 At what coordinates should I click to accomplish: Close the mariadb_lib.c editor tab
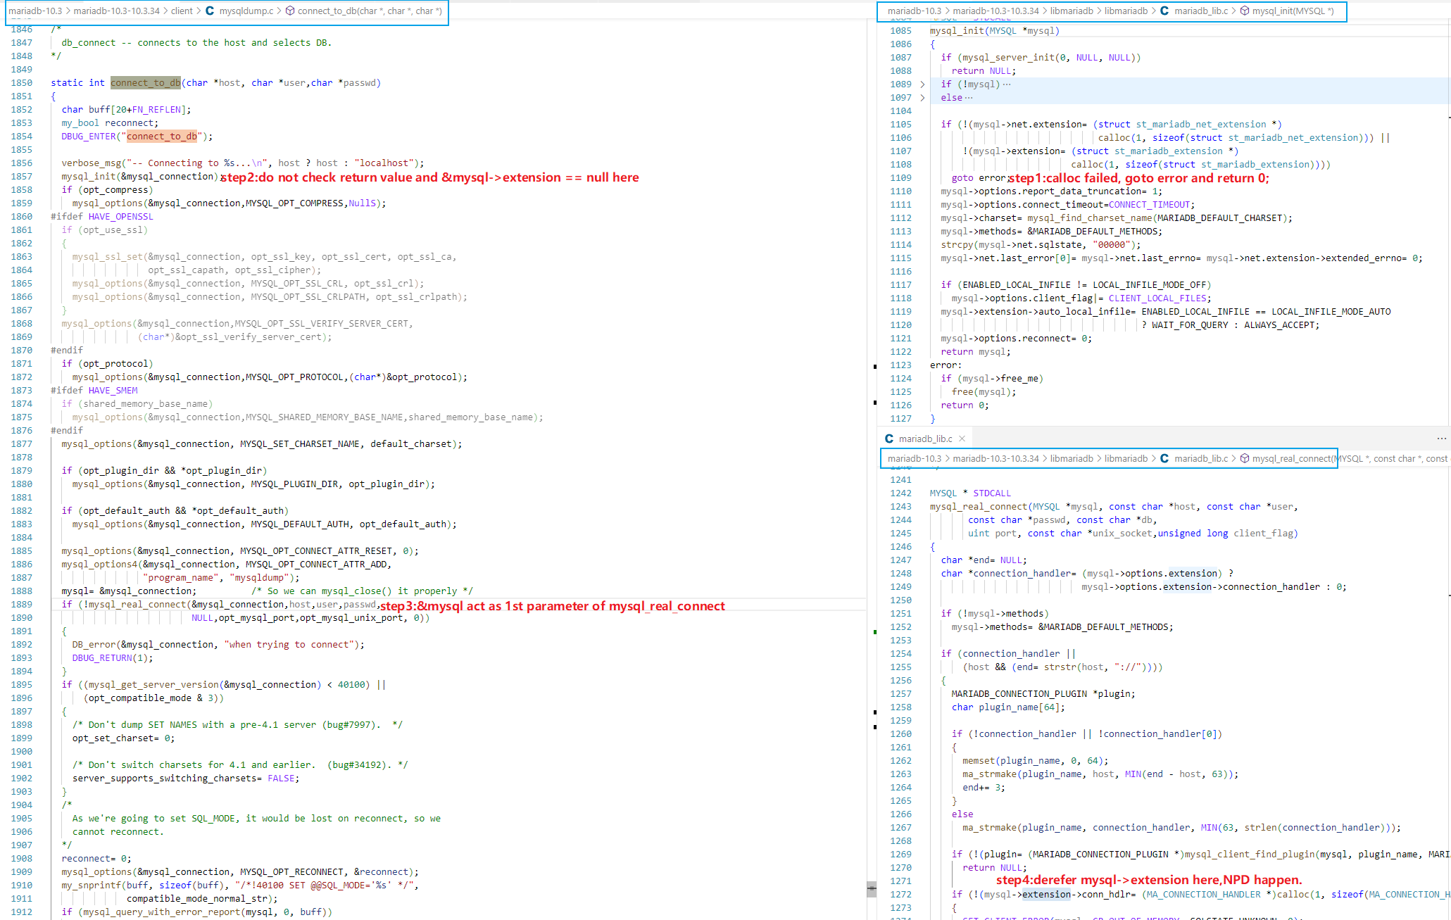(962, 439)
